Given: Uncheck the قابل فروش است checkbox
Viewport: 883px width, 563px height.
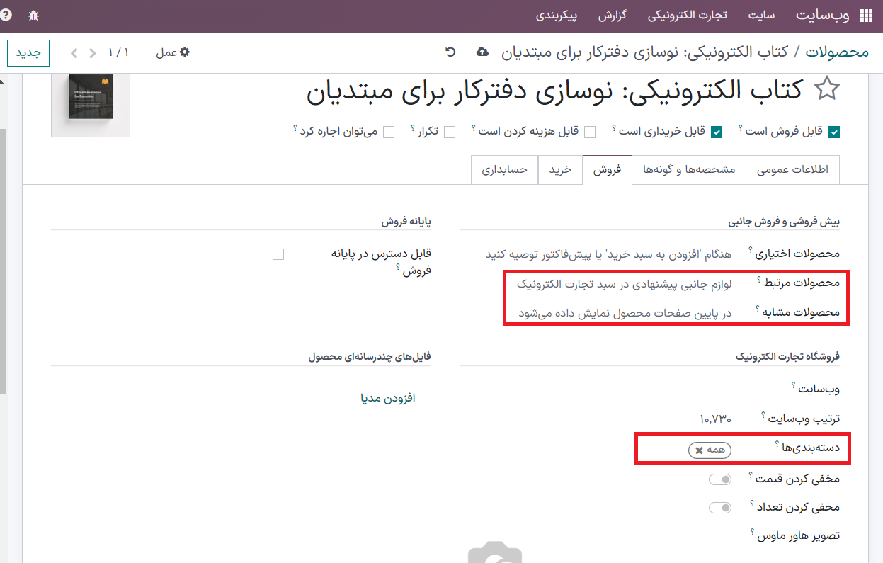Looking at the screenshot, I should [834, 132].
